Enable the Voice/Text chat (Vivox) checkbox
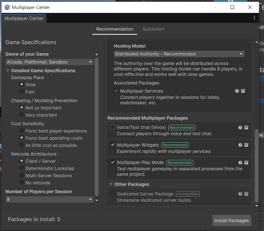 [113, 127]
